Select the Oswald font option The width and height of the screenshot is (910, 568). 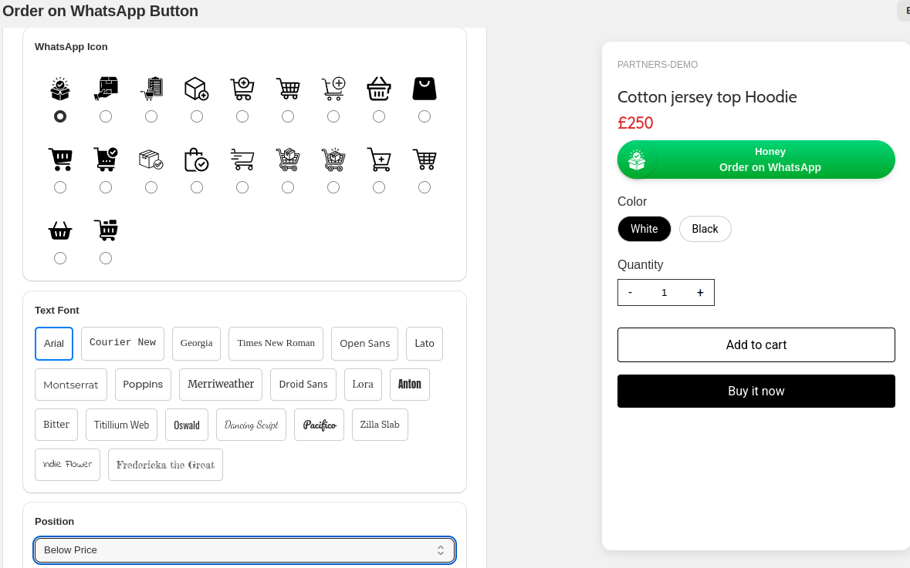(186, 425)
